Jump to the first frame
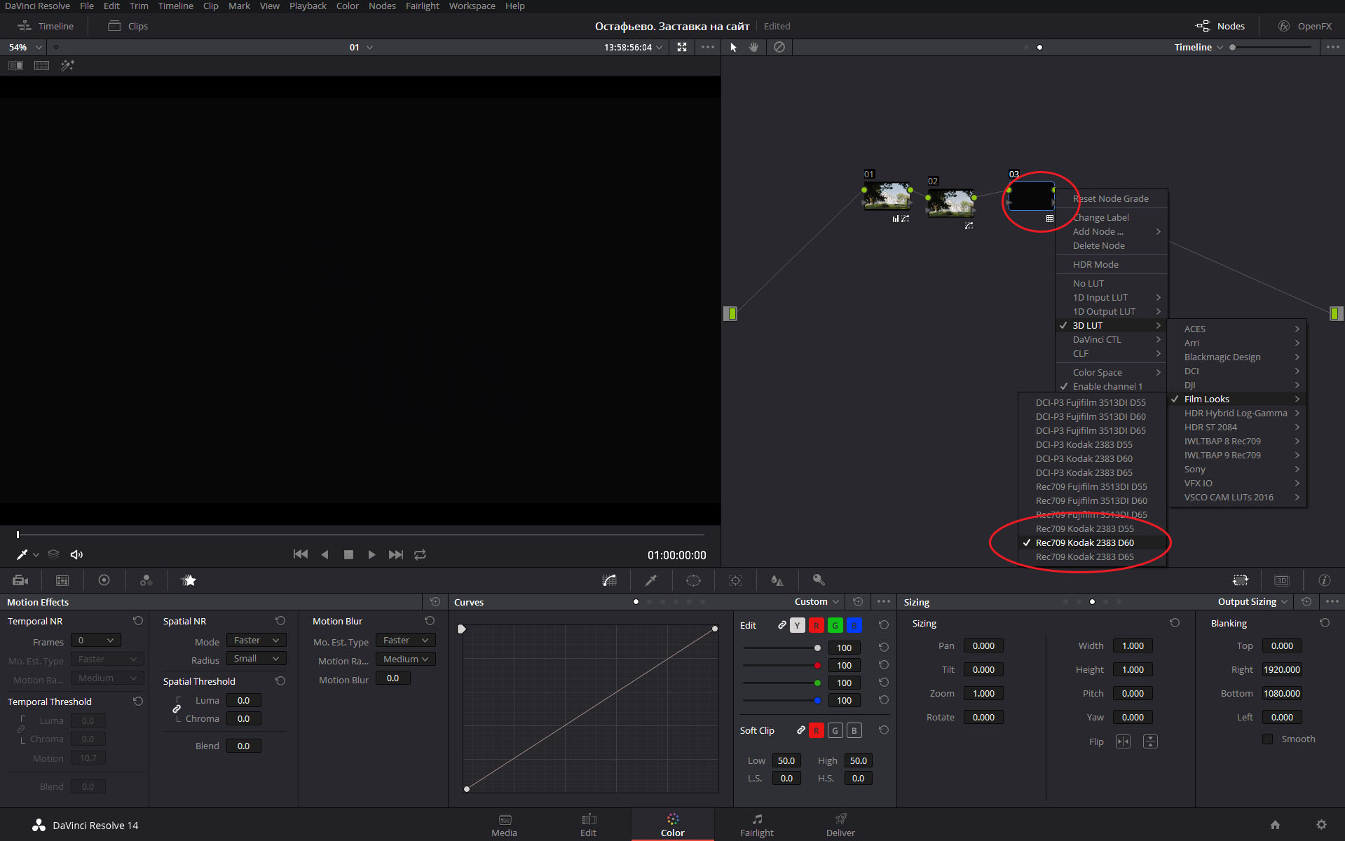The image size is (1345, 841). pos(301,554)
